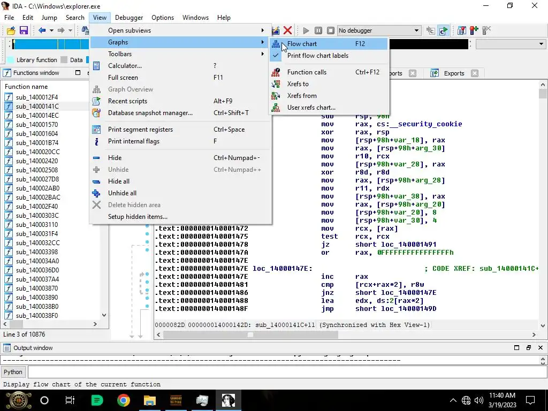Switch to the Exports tab
548x411 pixels.
(x=454, y=73)
